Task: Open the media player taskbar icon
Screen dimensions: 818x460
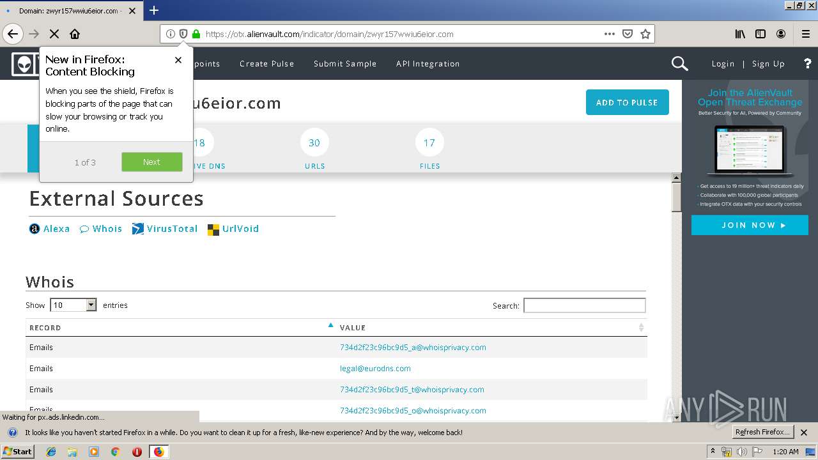Action: (x=94, y=452)
